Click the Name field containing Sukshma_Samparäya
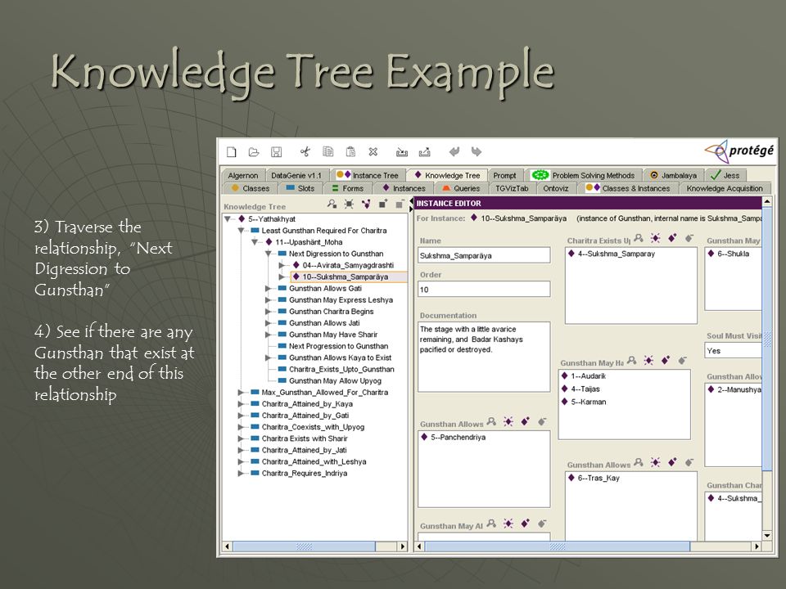The image size is (786, 589). [484, 255]
